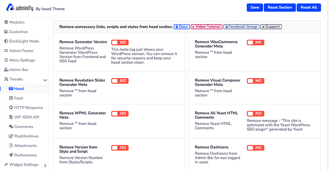
Task: Enable Remove All Yoast HTML Comments
Action: pyautogui.click(x=255, y=113)
